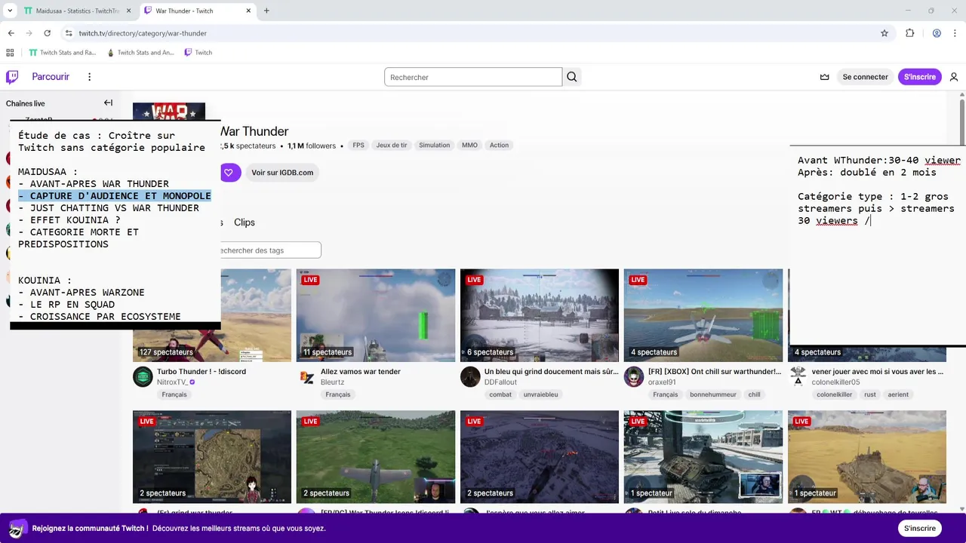Click the address bar URL
Viewport: 966px width, 543px height.
143,33
